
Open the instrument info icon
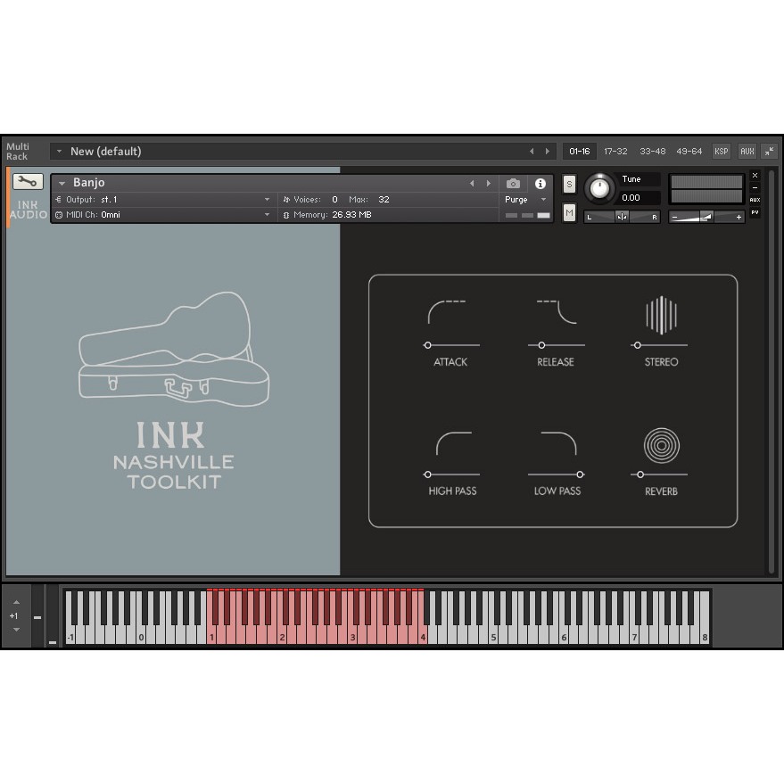point(540,184)
